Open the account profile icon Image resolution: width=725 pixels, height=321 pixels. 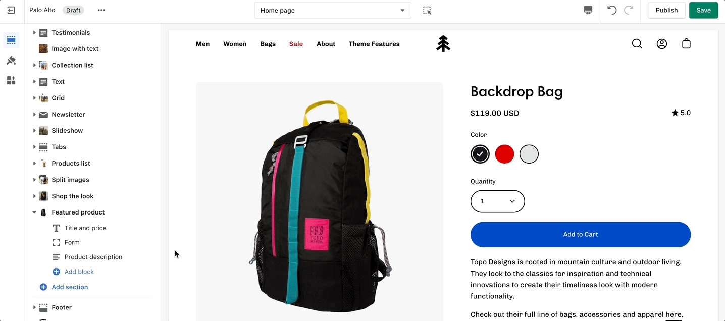click(662, 44)
